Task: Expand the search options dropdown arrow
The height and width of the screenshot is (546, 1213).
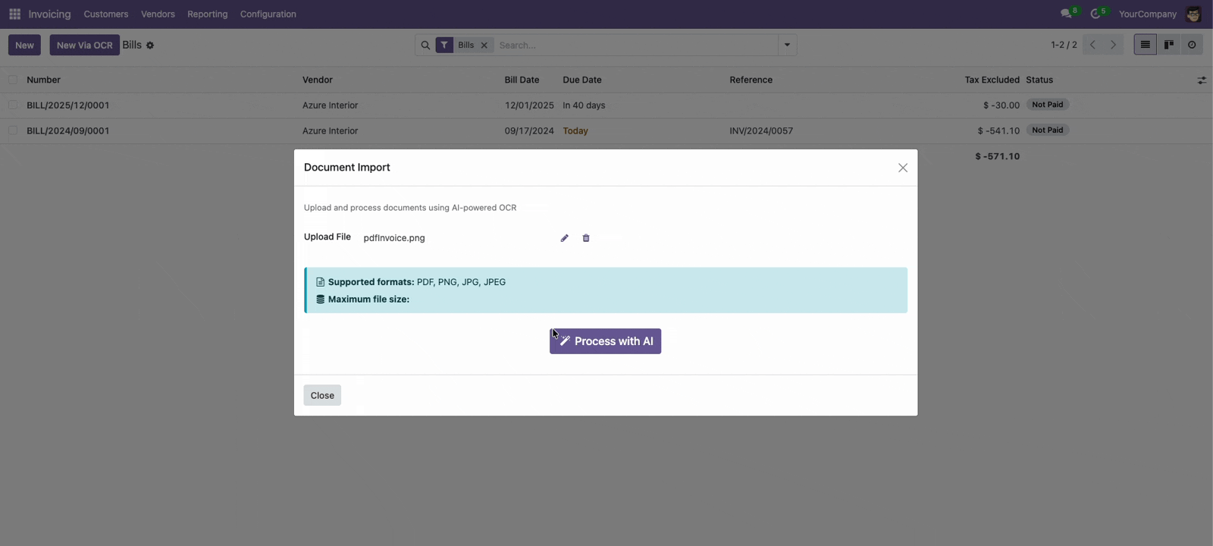Action: tap(787, 45)
